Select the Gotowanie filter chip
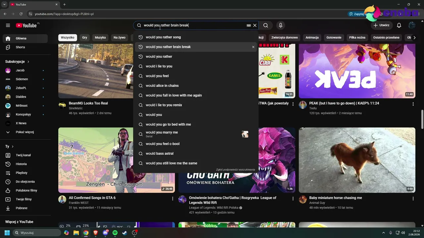Viewport: 424px width, 238px height. [x=334, y=38]
